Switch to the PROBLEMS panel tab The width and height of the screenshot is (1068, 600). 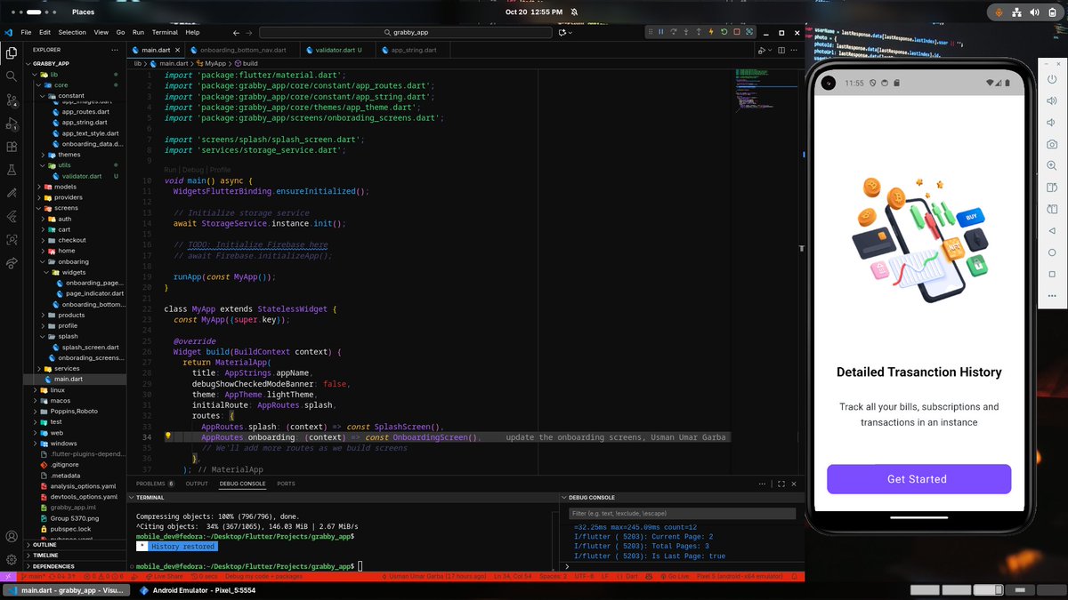[154, 484]
